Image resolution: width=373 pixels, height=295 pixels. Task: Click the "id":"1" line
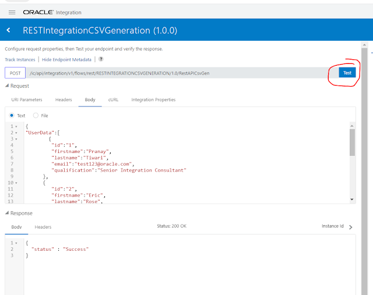(x=64, y=145)
